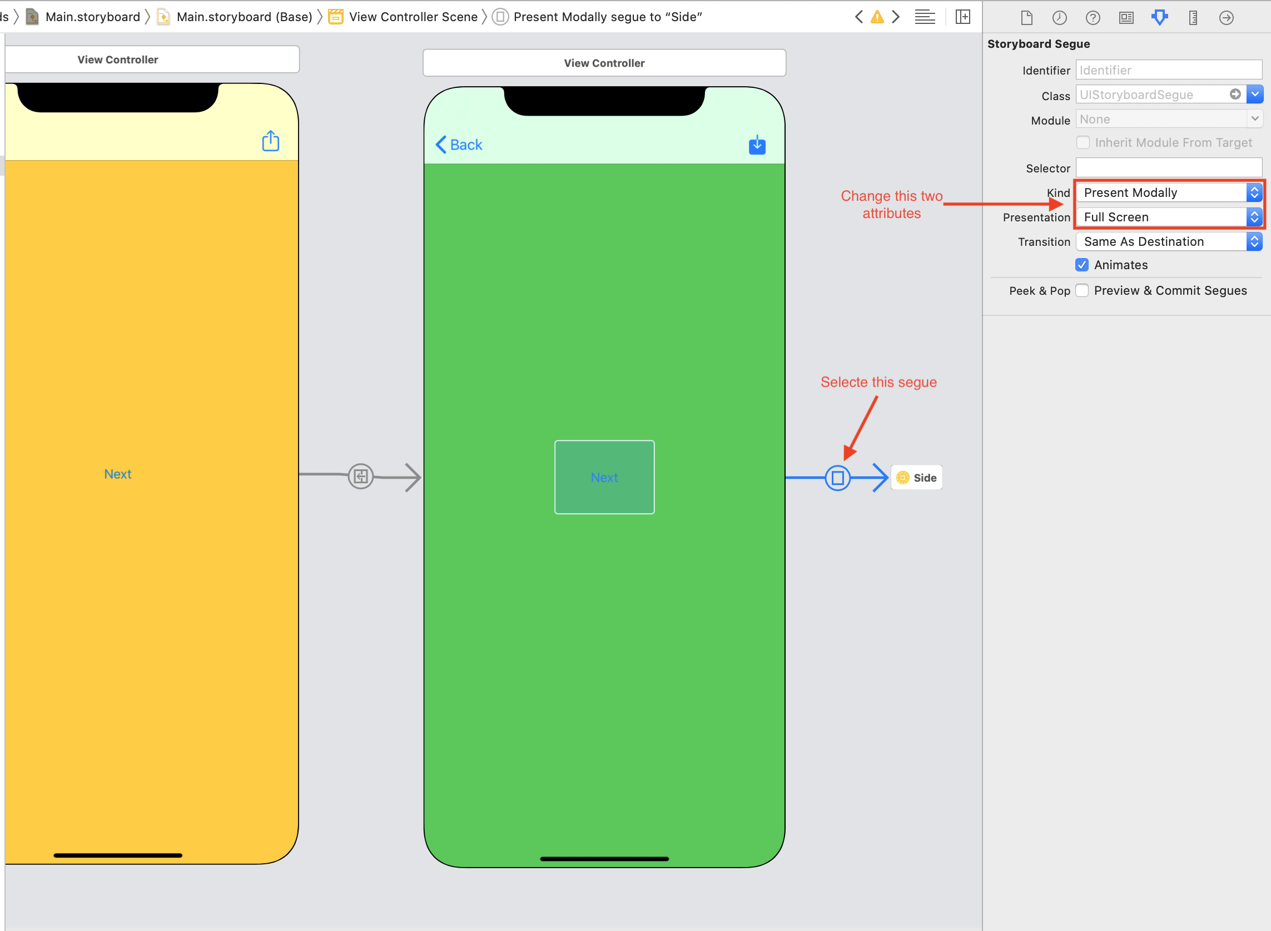
Task: Expand the Presentation dropdown stepper arrows
Action: (1254, 217)
